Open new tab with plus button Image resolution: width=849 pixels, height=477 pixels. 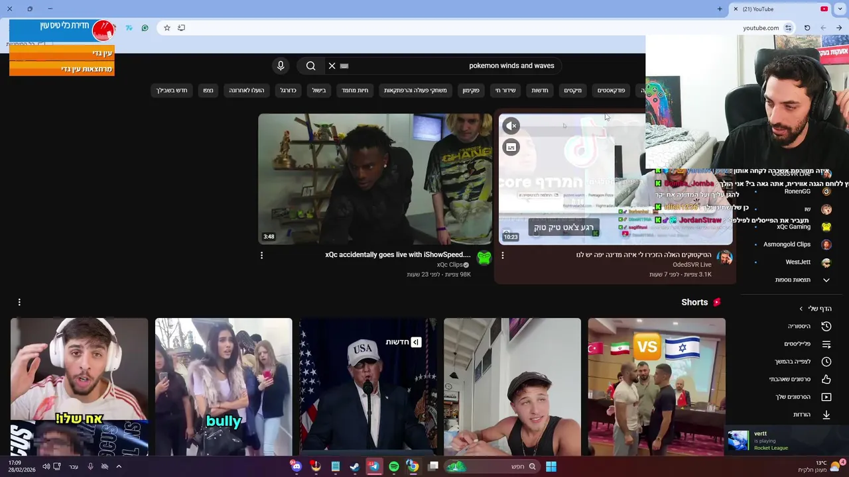point(720,9)
